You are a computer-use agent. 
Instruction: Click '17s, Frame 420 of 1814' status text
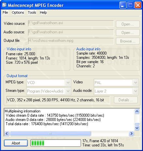coord(100,141)
